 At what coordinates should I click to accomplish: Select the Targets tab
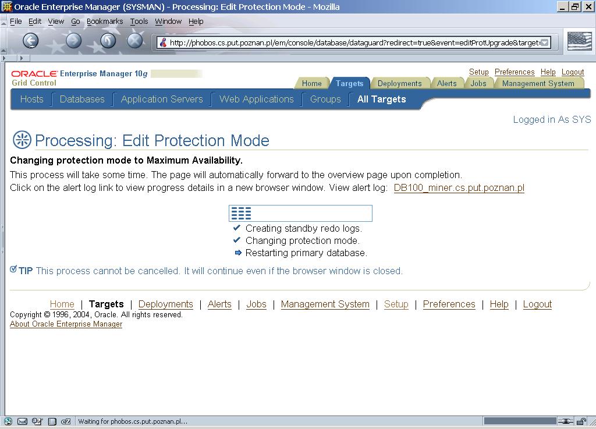(349, 83)
